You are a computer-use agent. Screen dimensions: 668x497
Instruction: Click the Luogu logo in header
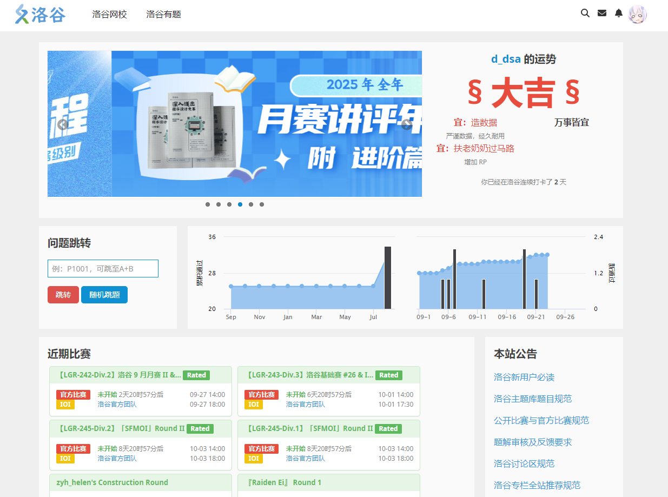pyautogui.click(x=41, y=14)
